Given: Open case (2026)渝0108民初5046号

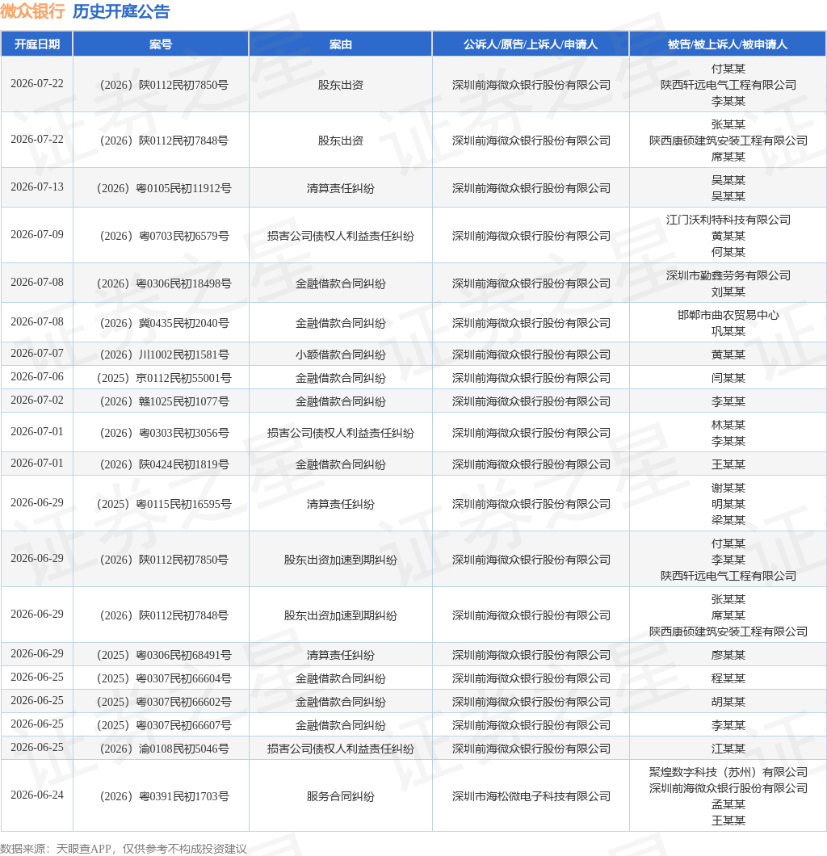Looking at the screenshot, I should (x=164, y=749).
